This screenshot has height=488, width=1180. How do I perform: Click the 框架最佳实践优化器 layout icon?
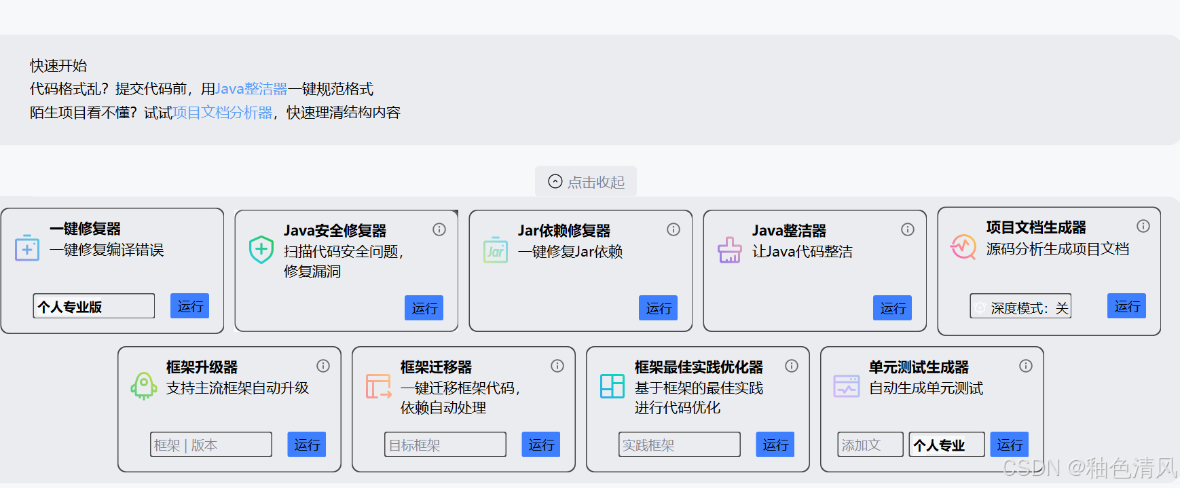612,386
